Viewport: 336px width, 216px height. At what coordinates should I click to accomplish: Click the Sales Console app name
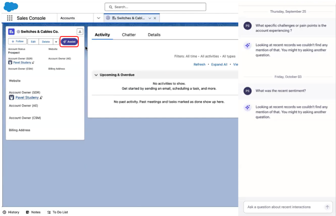tap(31, 18)
